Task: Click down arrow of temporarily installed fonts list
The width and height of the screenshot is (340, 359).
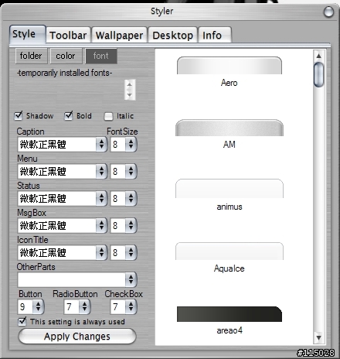Action: coord(130,95)
